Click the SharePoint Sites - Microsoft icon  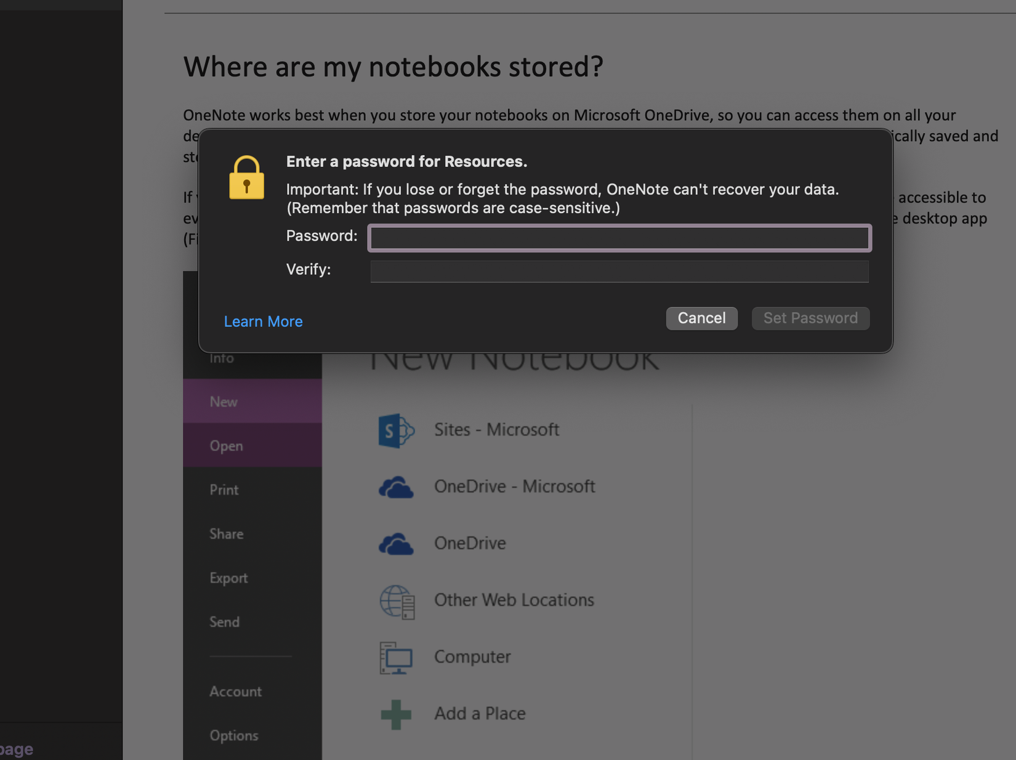pos(396,431)
